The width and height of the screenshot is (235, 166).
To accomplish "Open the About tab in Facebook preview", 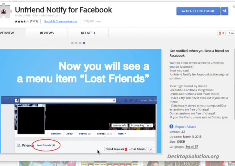I will coord(70,134).
